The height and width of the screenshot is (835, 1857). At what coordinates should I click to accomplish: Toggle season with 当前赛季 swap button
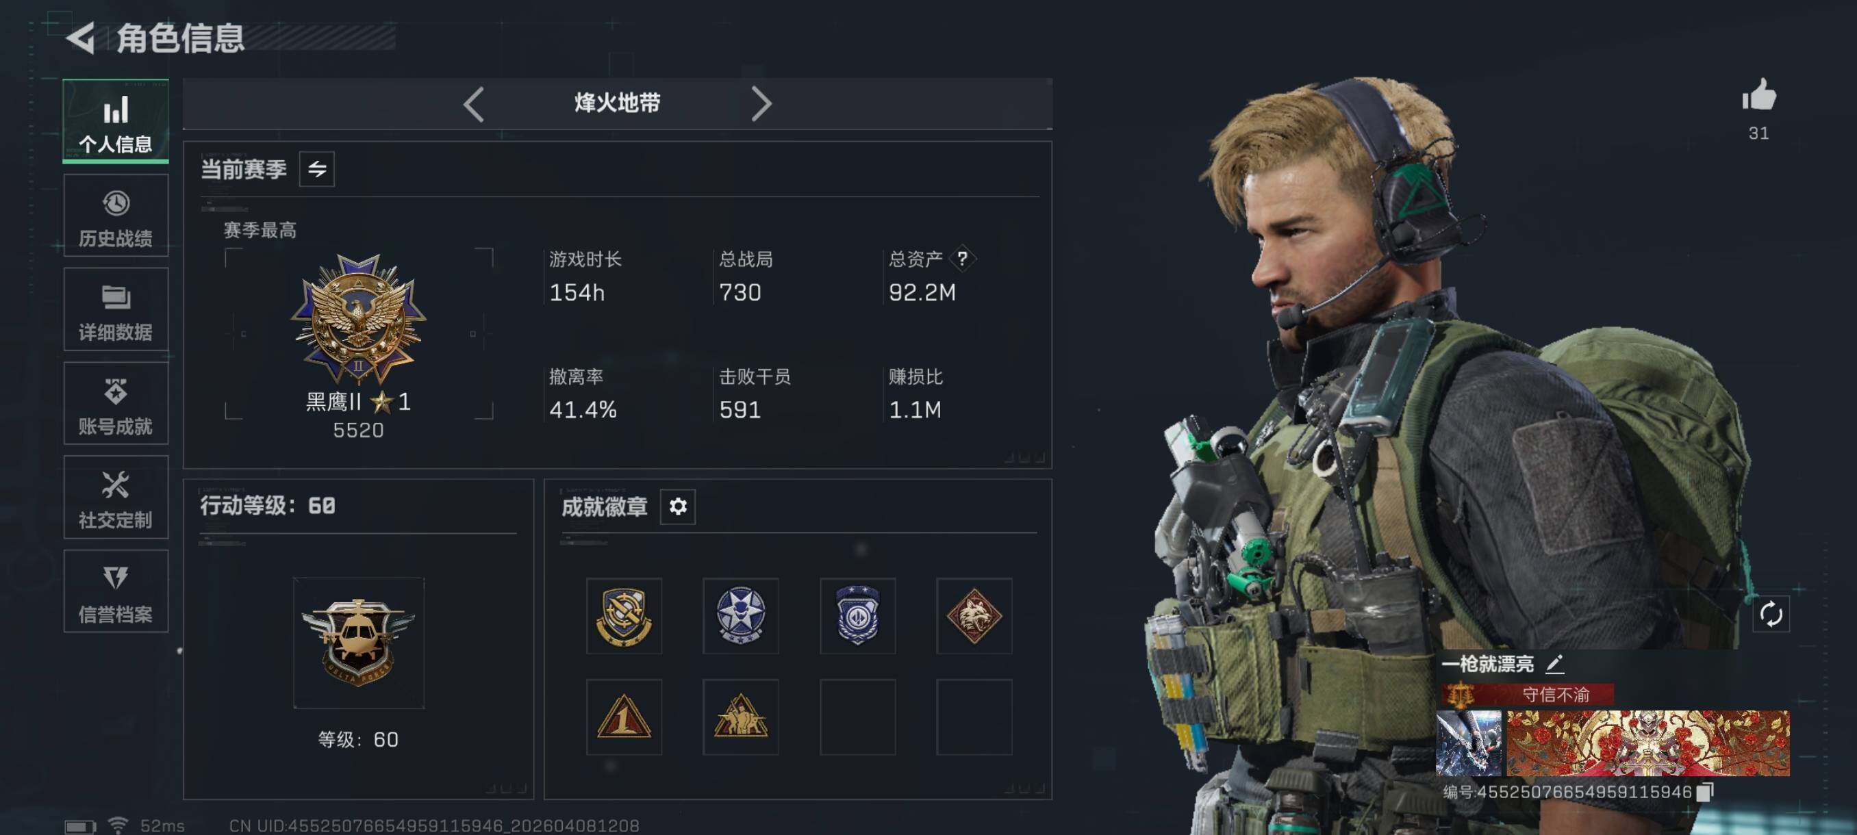click(x=317, y=169)
